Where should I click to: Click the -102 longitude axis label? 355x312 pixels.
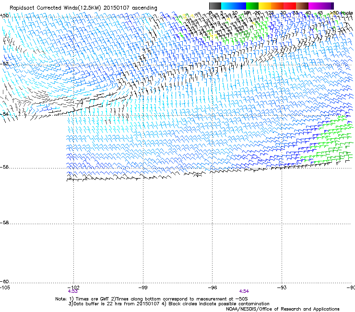pyautogui.click(x=73, y=288)
